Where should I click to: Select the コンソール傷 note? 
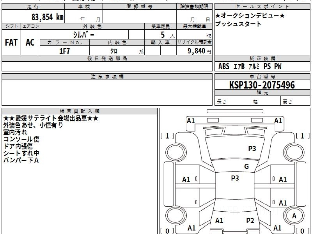pos(21,139)
